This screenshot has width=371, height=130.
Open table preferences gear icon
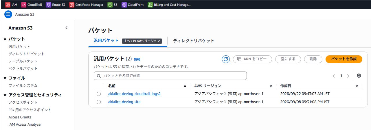[359, 76]
